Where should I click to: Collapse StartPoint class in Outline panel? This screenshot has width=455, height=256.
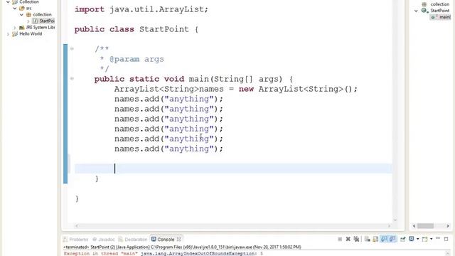point(416,11)
